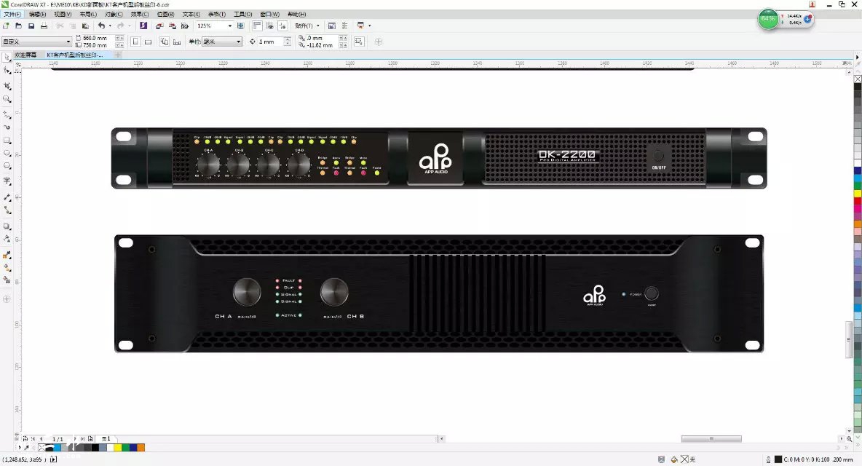
Task: Select the Connector tool
Action: point(7,210)
